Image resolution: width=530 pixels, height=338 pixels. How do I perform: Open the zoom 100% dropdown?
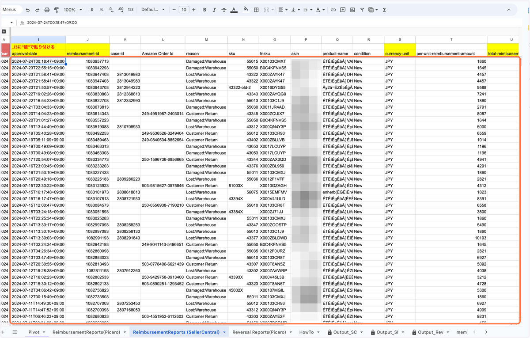[72, 10]
